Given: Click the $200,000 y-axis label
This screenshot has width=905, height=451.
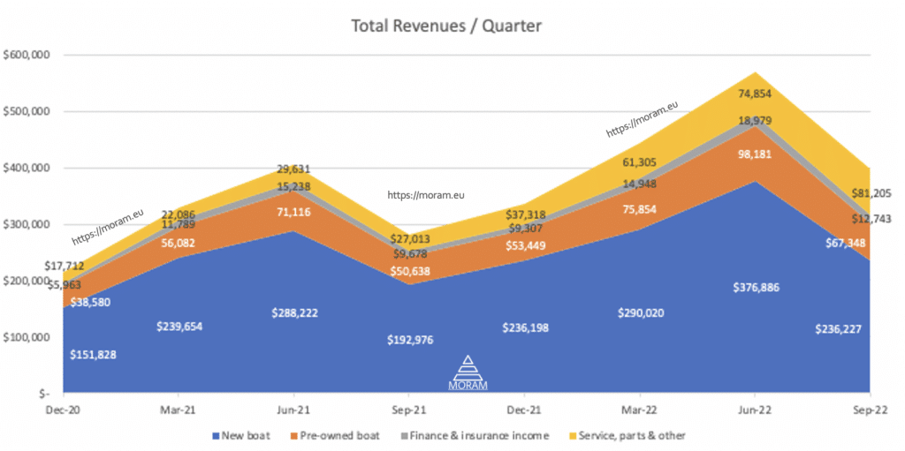Looking at the screenshot, I should 27,281.
